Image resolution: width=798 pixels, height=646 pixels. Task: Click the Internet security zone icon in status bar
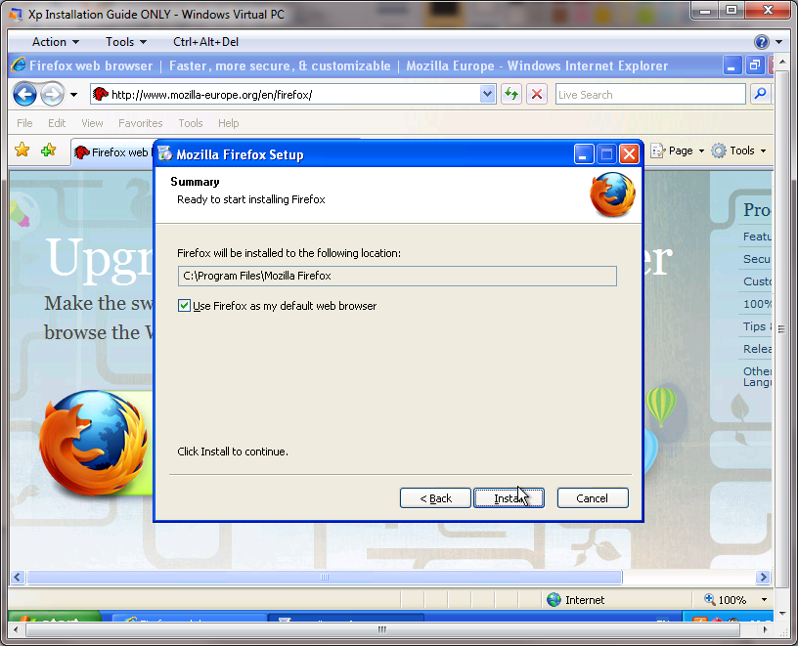(x=554, y=600)
